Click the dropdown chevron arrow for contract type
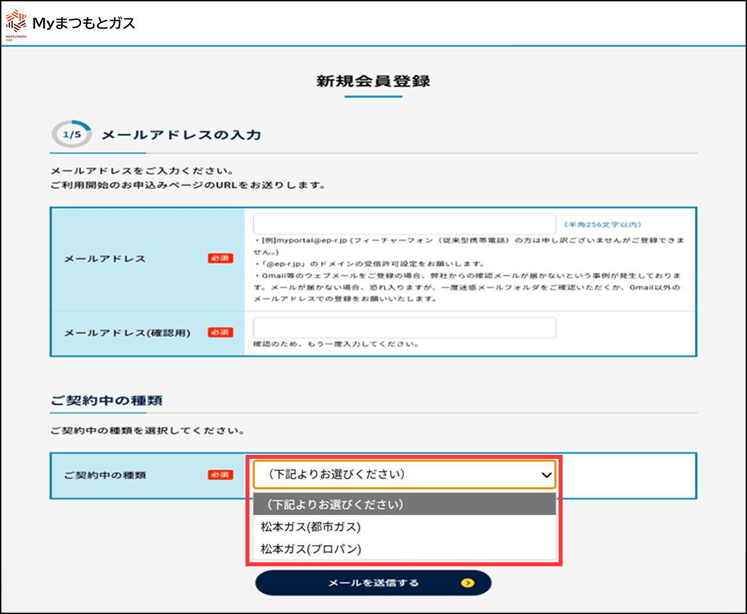The height and width of the screenshot is (614, 747). point(546,475)
